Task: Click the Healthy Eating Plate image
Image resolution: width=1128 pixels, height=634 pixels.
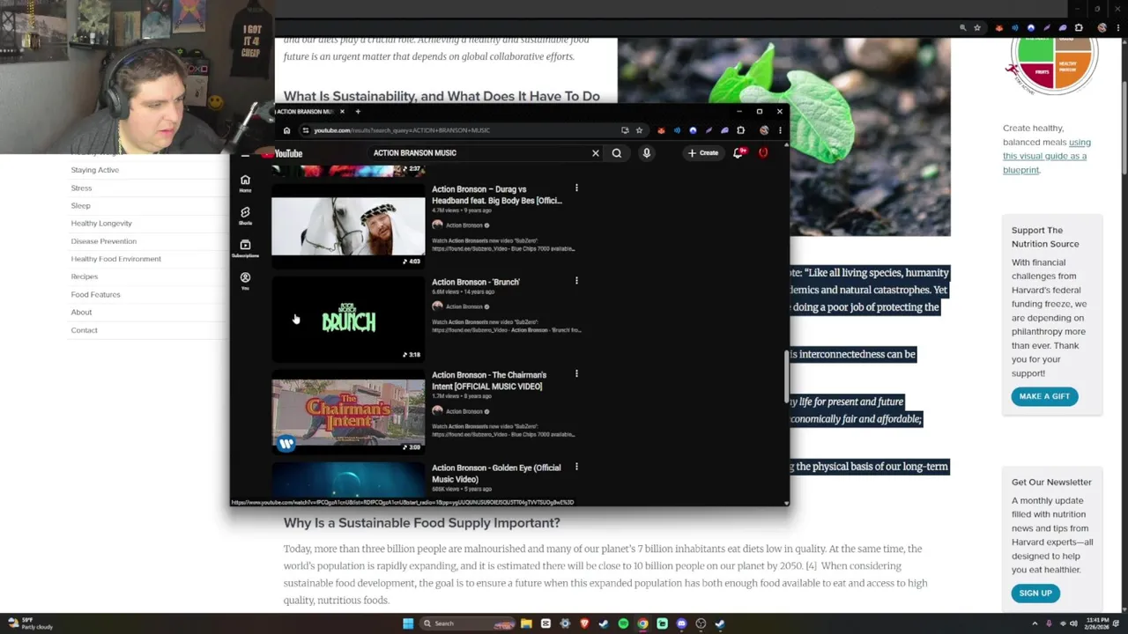Action: click(1053, 65)
